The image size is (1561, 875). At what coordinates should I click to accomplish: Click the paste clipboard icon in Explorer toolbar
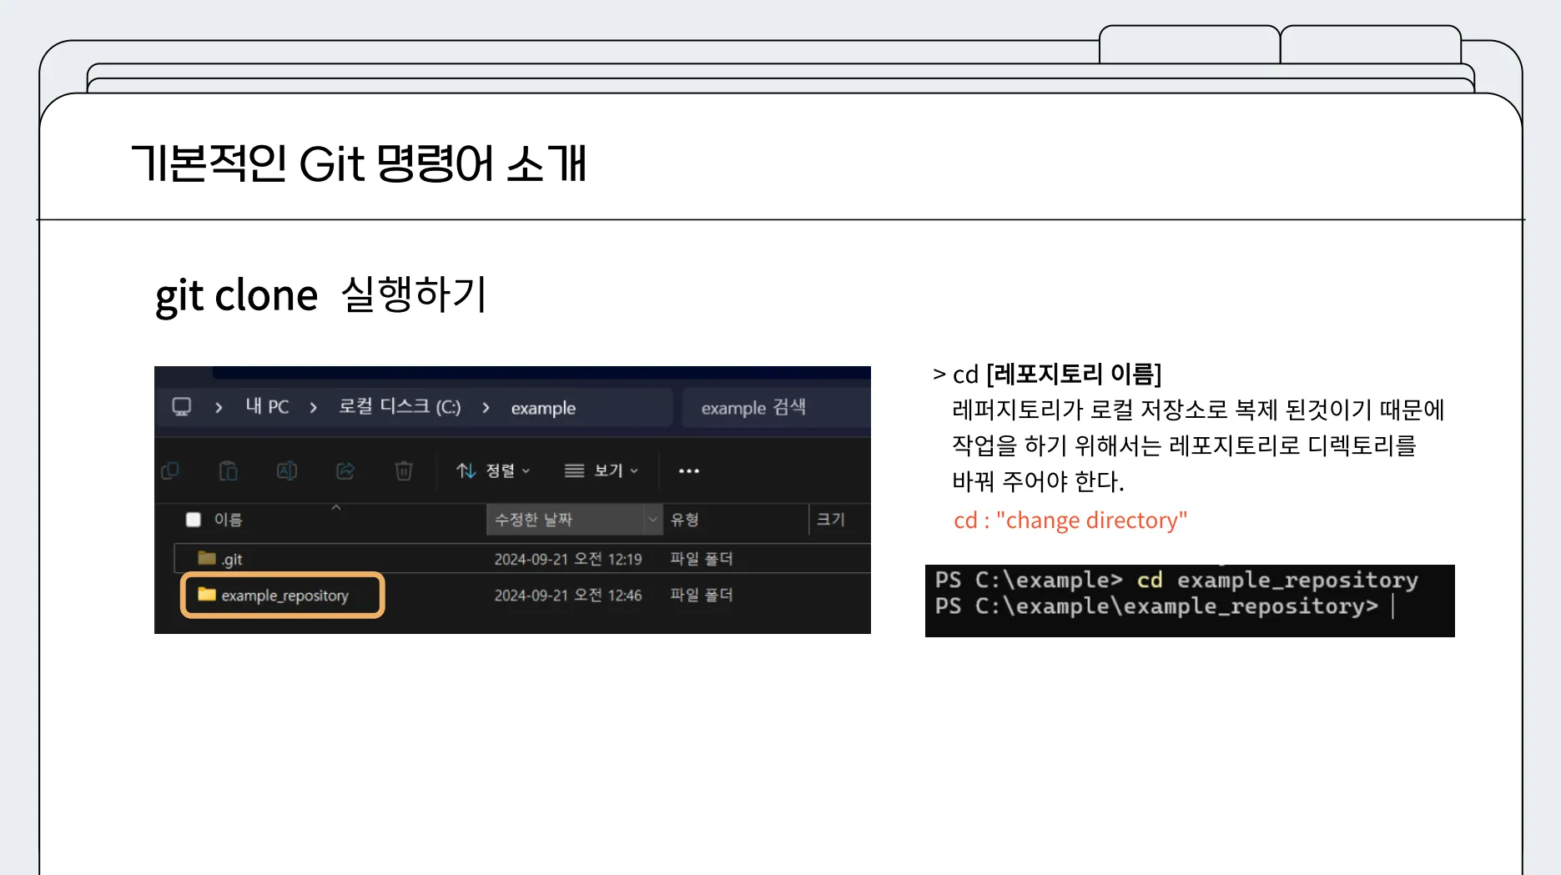228,471
